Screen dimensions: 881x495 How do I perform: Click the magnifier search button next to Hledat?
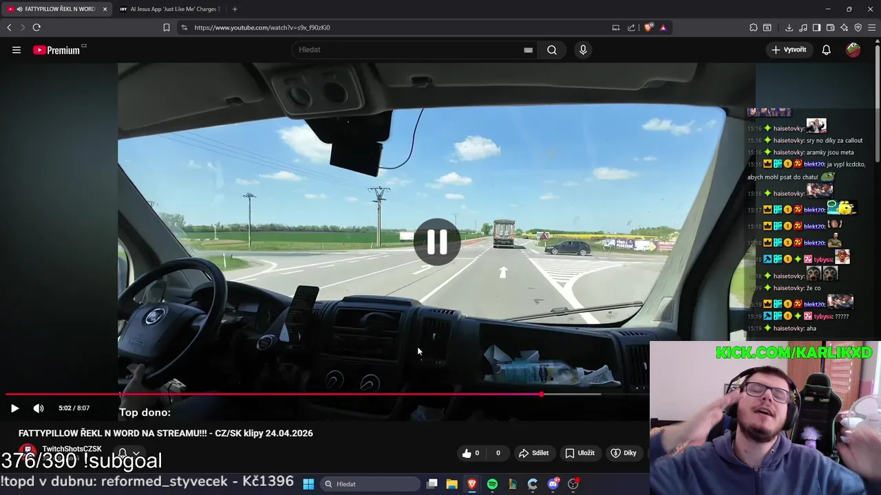pos(552,49)
